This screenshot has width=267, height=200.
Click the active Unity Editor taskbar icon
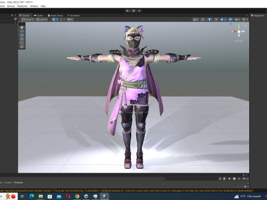coord(105,196)
